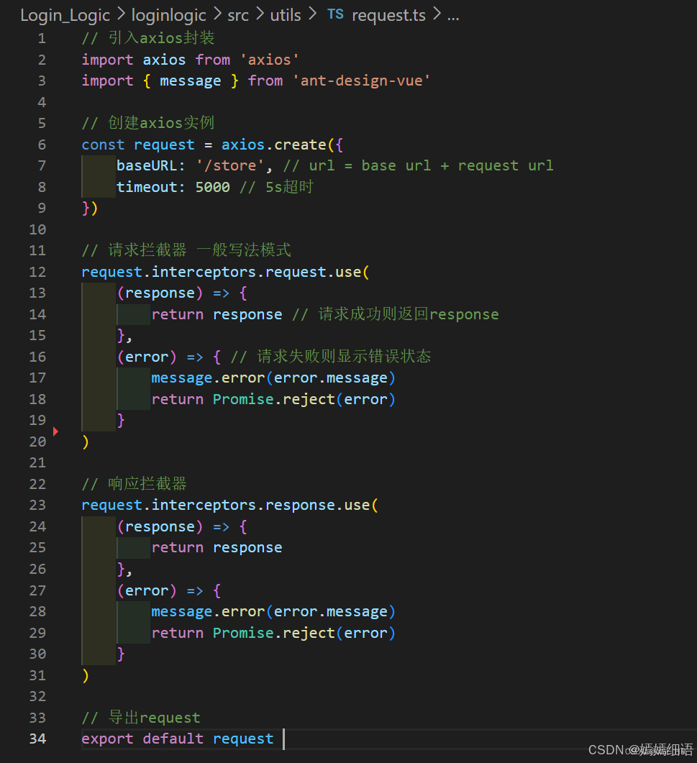Click 'message.error' on line 17
This screenshot has width=697, height=763.
[x=208, y=378]
